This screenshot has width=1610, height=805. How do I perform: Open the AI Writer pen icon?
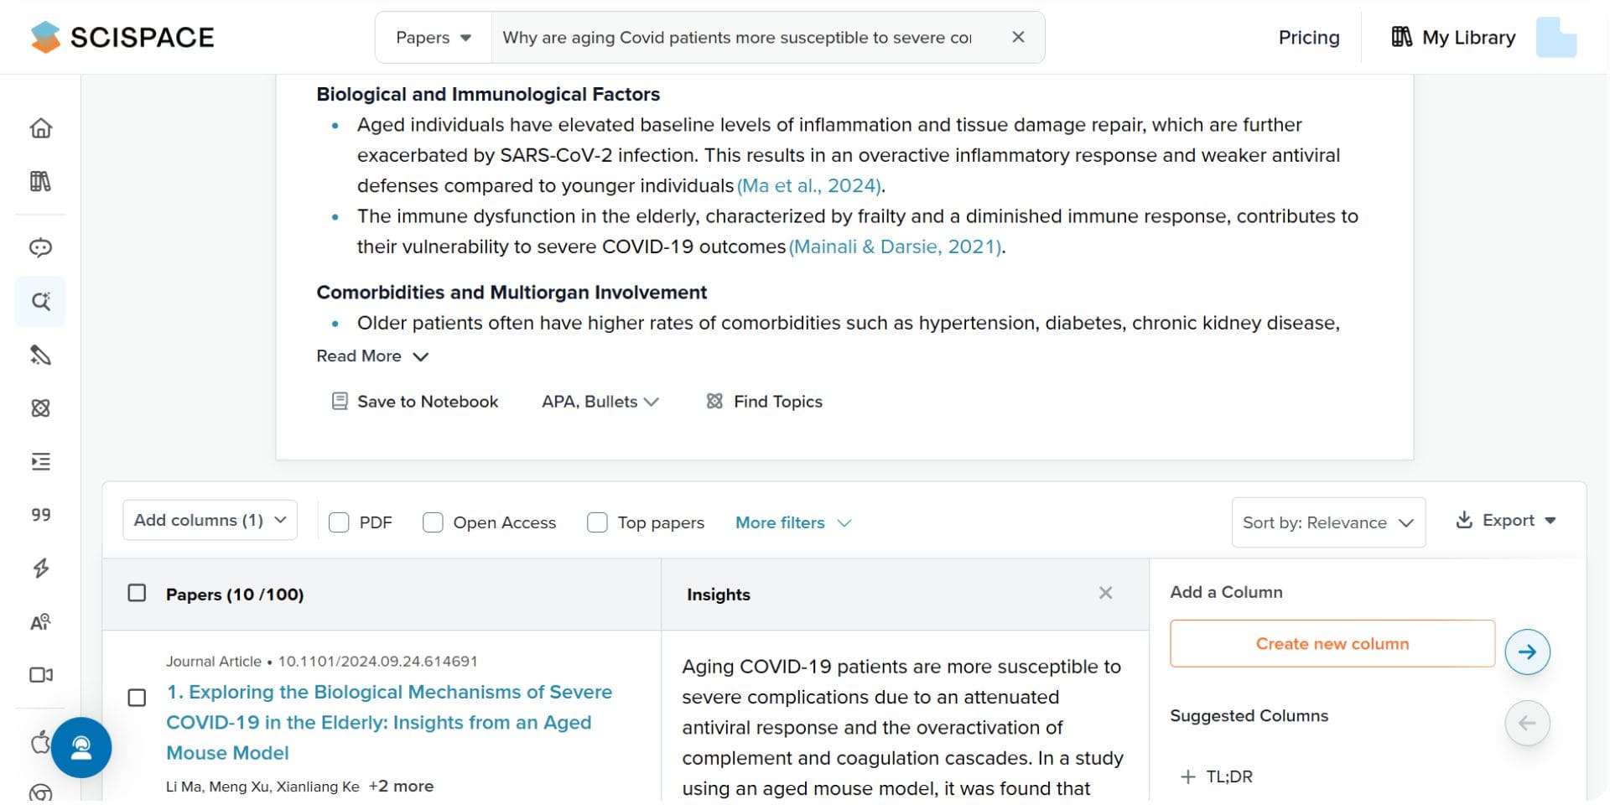(40, 355)
